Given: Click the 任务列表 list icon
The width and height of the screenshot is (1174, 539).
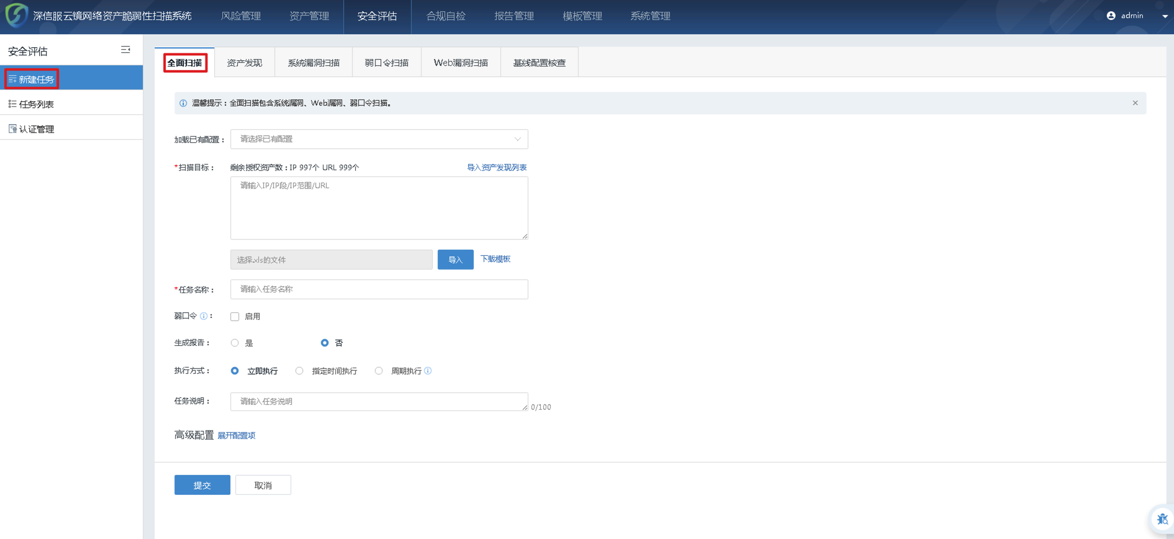Looking at the screenshot, I should tap(12, 104).
